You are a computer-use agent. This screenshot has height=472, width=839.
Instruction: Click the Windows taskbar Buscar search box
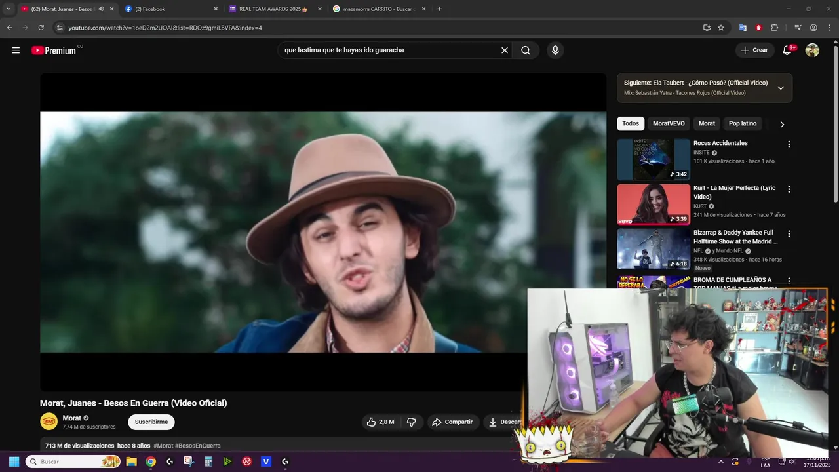coord(73,462)
